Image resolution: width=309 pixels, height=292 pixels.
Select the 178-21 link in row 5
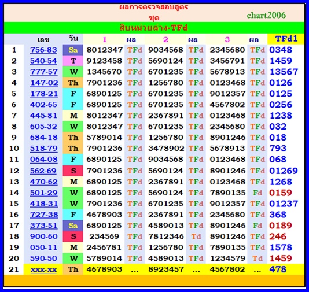coord(44,94)
